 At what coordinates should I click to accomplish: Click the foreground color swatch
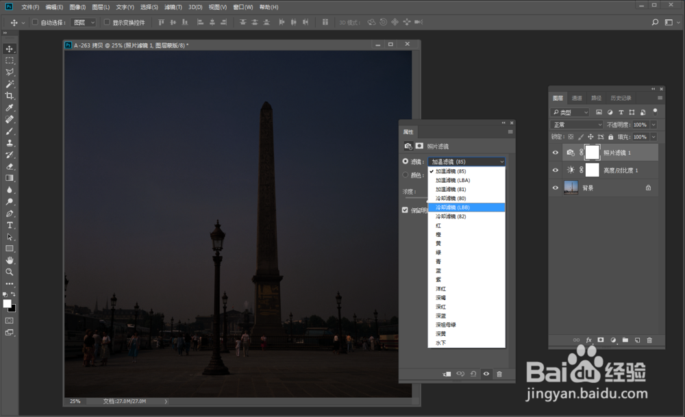pyautogui.click(x=7, y=304)
